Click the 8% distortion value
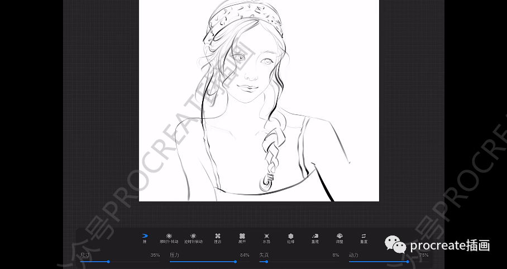The height and width of the screenshot is (269, 507). [x=336, y=255]
